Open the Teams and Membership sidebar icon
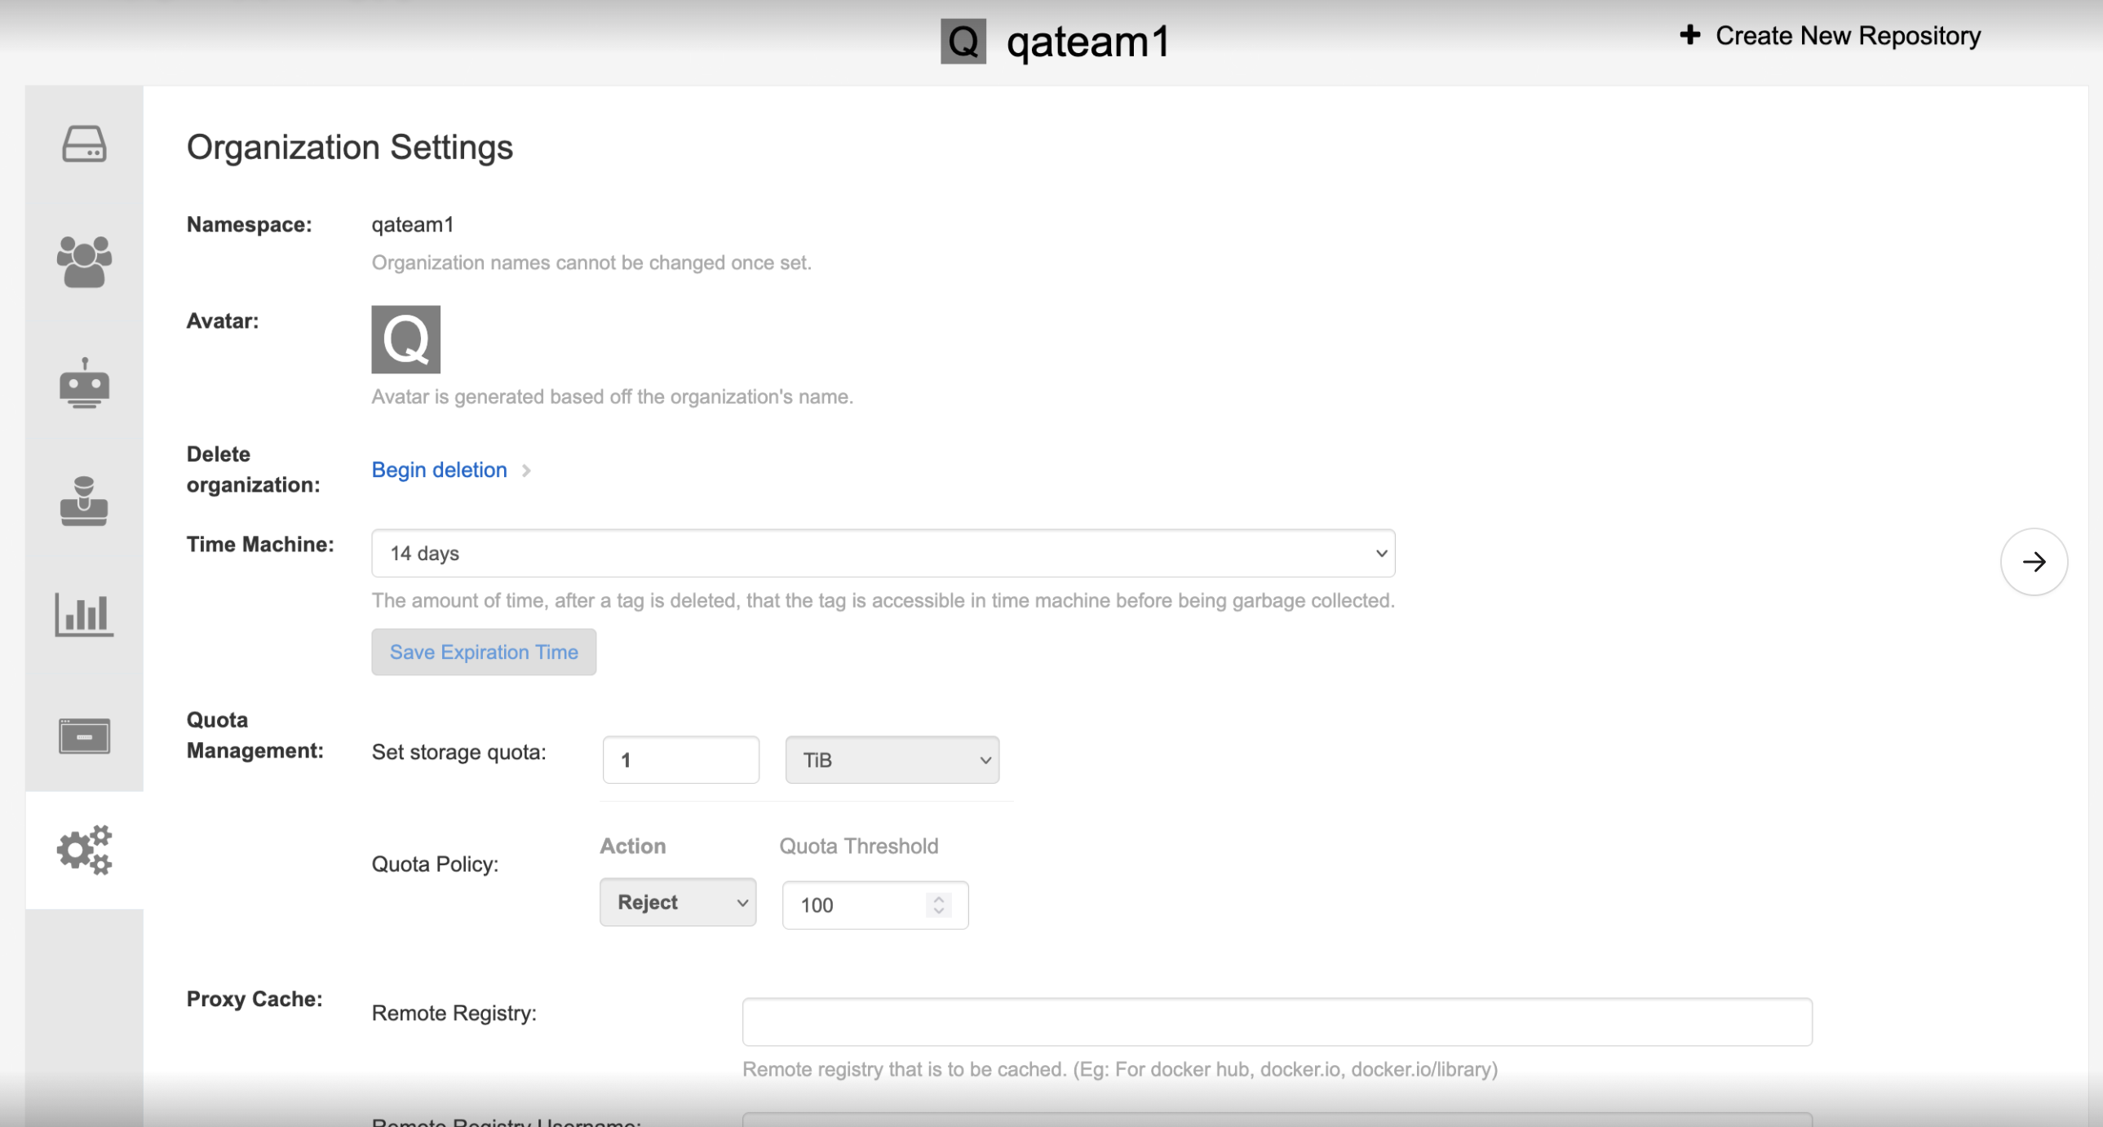 point(84,262)
